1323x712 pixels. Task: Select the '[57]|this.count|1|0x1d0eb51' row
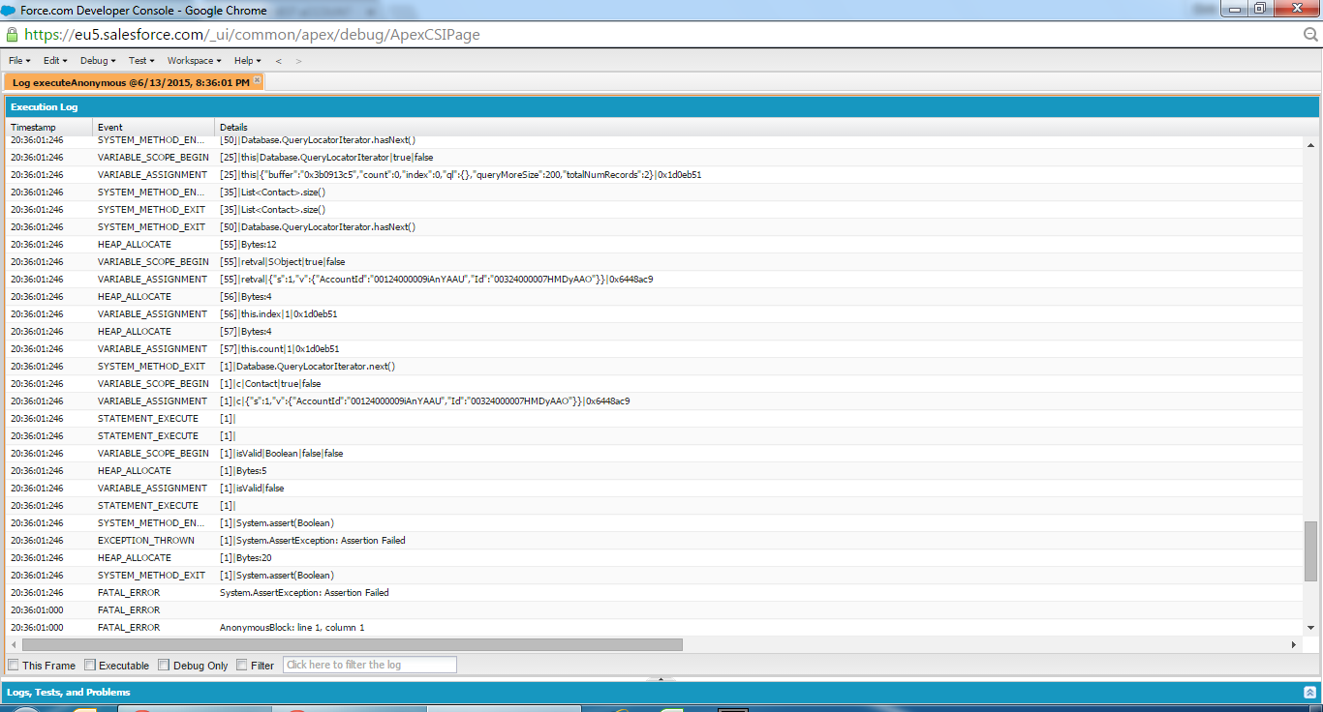(x=655, y=348)
